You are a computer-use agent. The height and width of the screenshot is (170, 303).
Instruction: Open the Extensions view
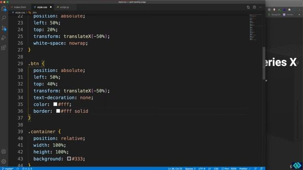[x=4, y=47]
